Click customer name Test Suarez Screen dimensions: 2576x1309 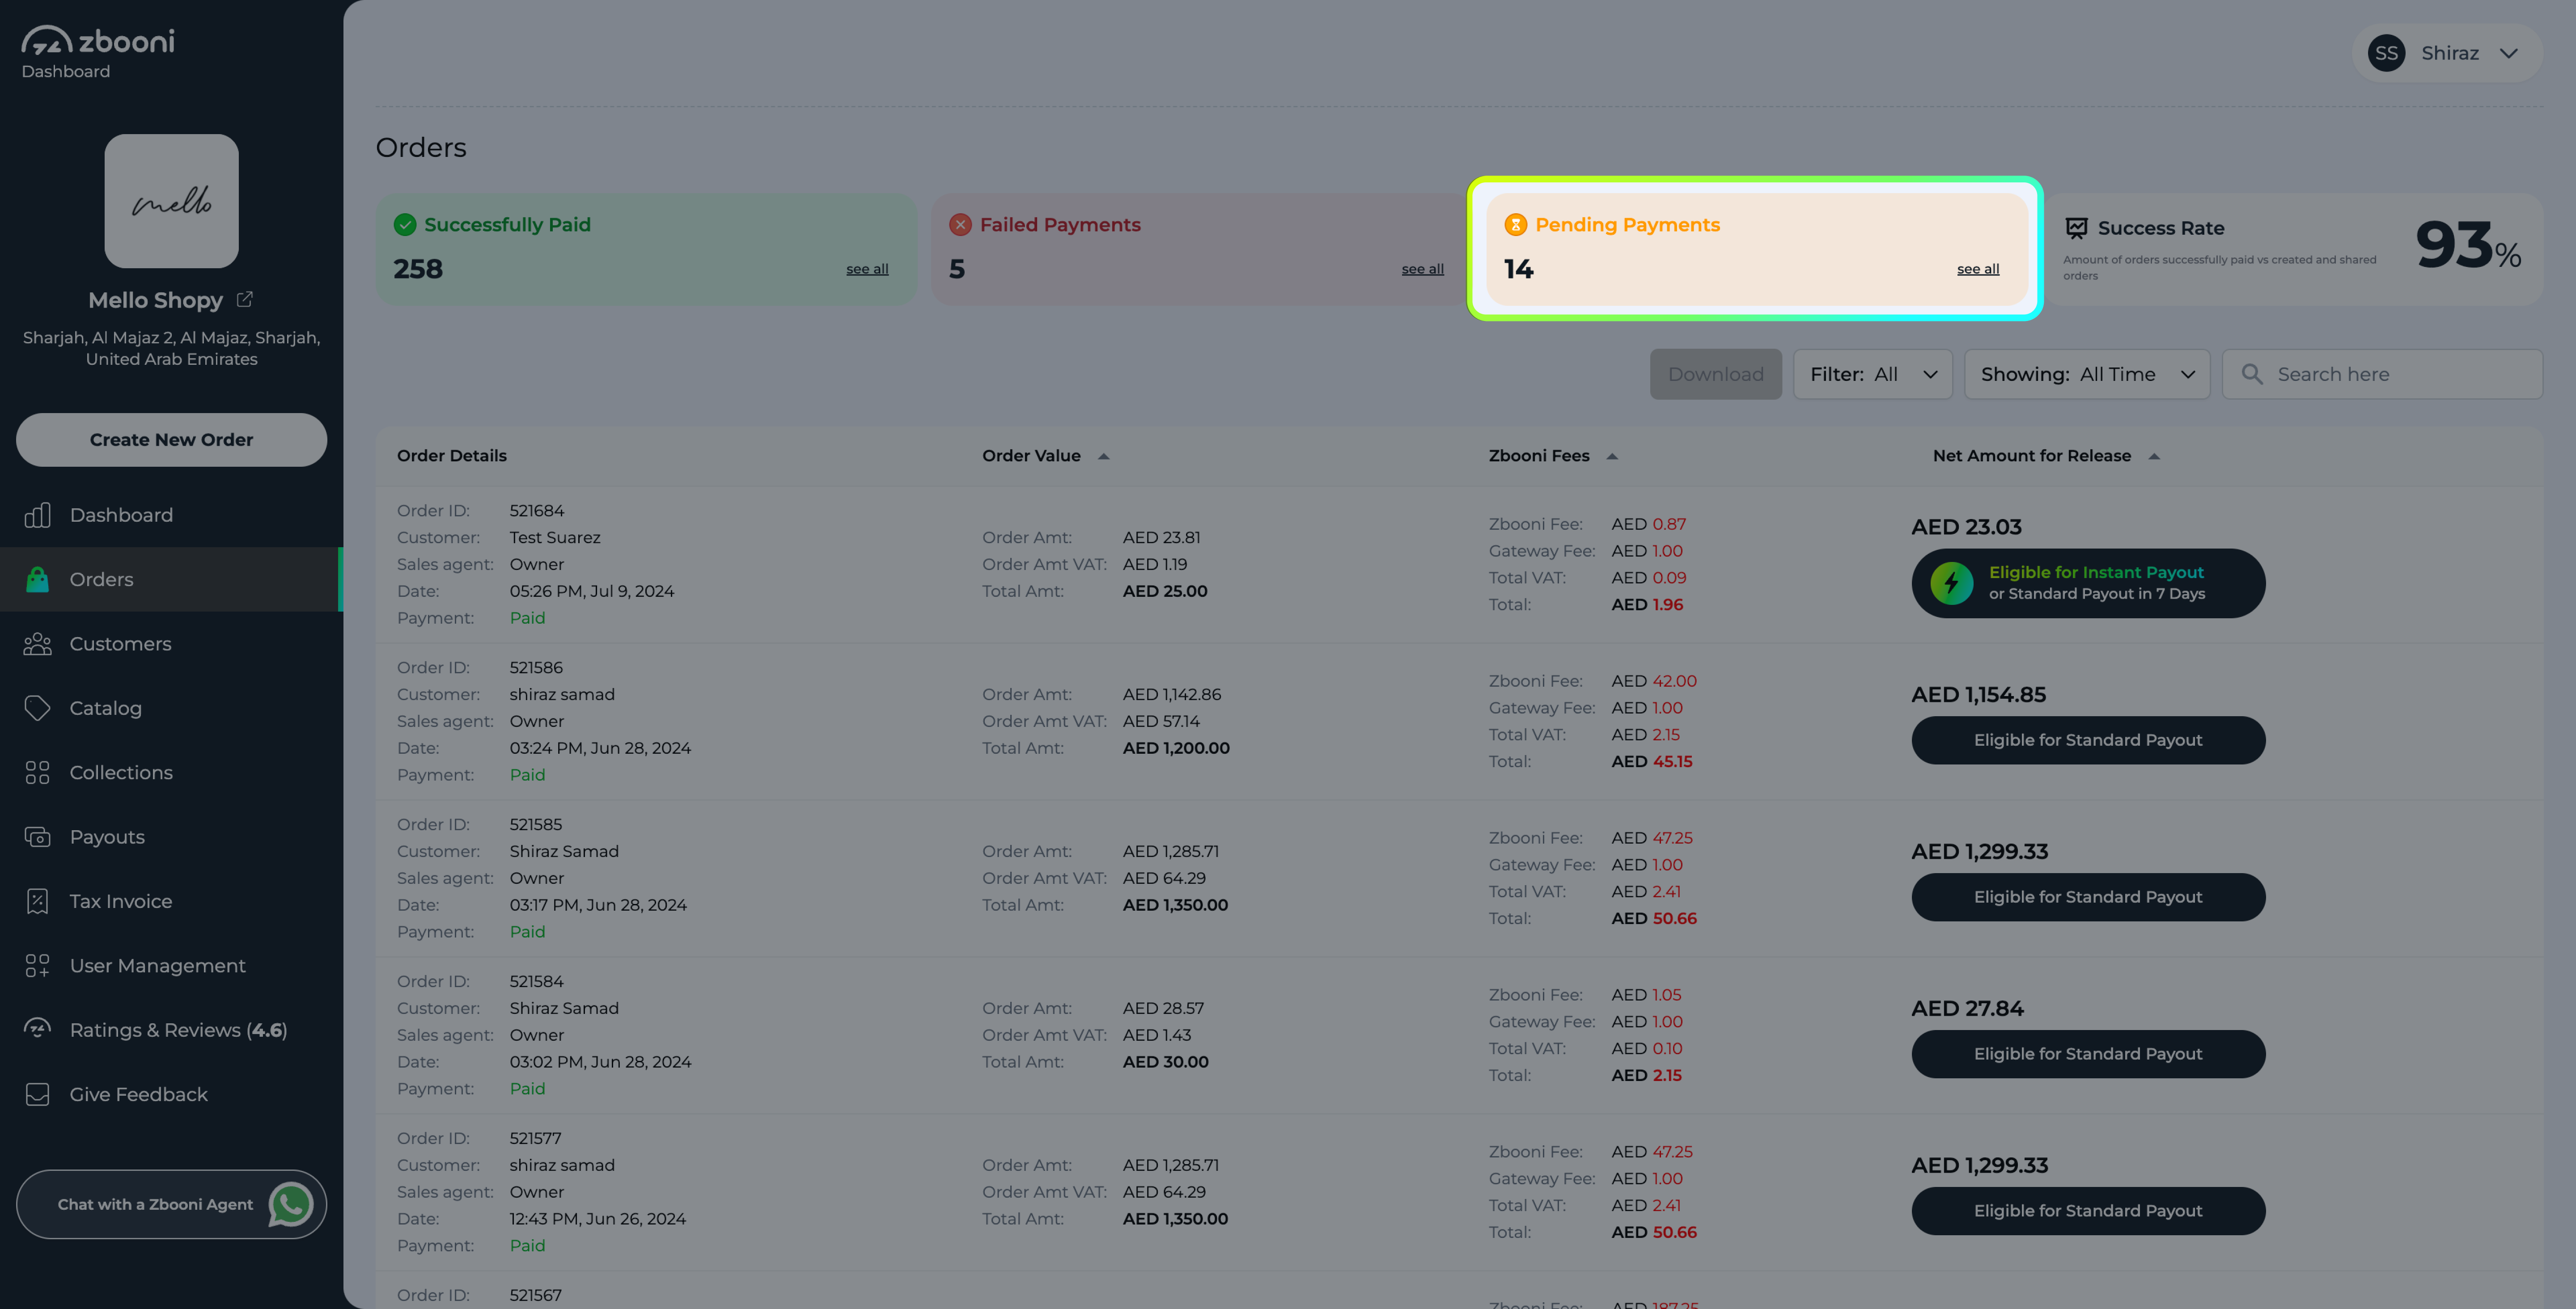pyautogui.click(x=555, y=538)
